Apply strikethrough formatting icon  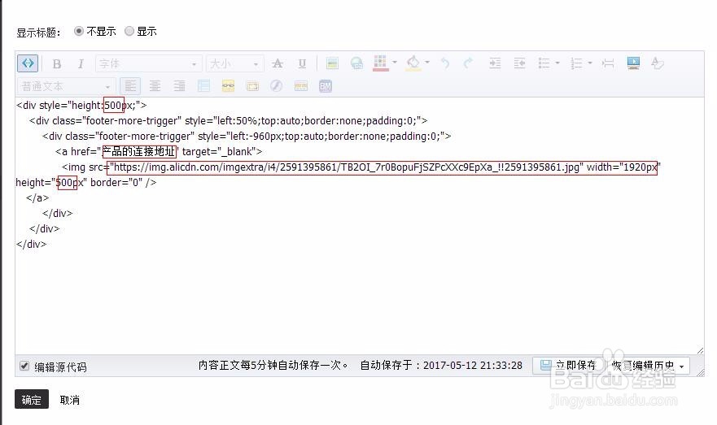tap(277, 63)
